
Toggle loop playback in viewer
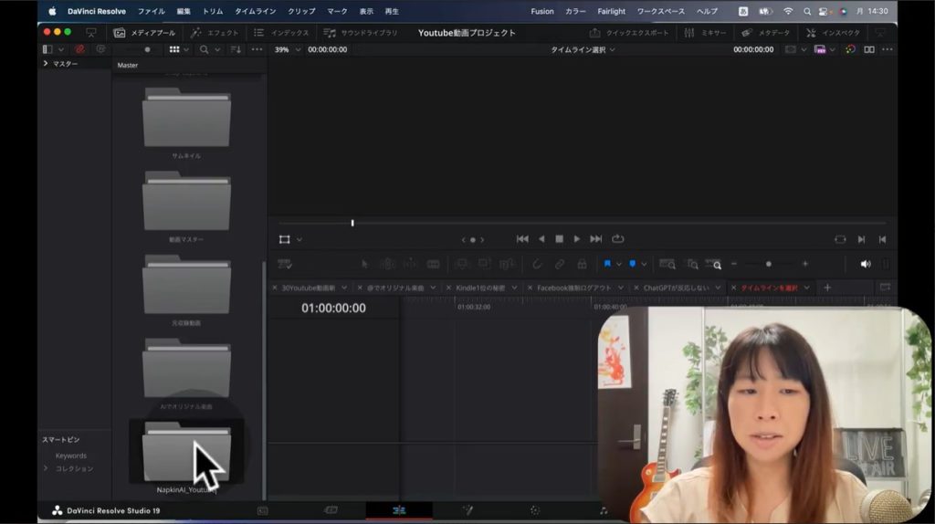point(618,239)
